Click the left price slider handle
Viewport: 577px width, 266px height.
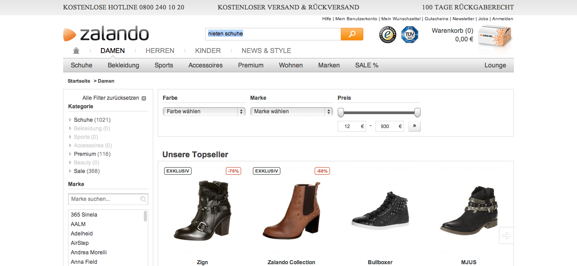[x=341, y=112]
